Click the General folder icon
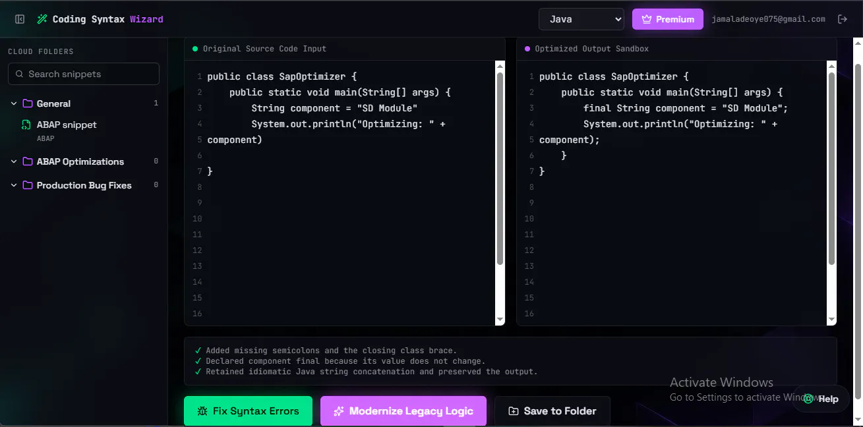 [x=28, y=103]
